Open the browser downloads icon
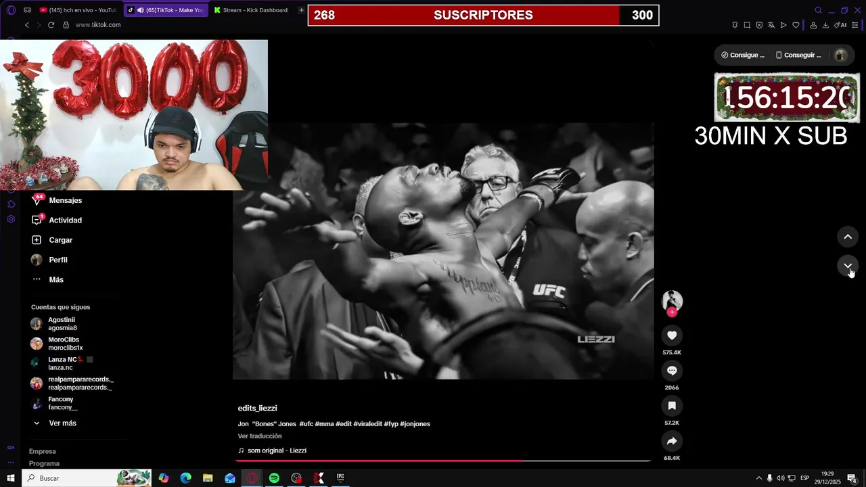The image size is (866, 487). 825,25
